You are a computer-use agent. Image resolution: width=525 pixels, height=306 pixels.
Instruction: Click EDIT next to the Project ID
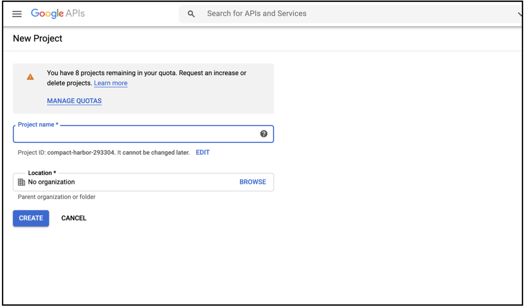(x=203, y=153)
